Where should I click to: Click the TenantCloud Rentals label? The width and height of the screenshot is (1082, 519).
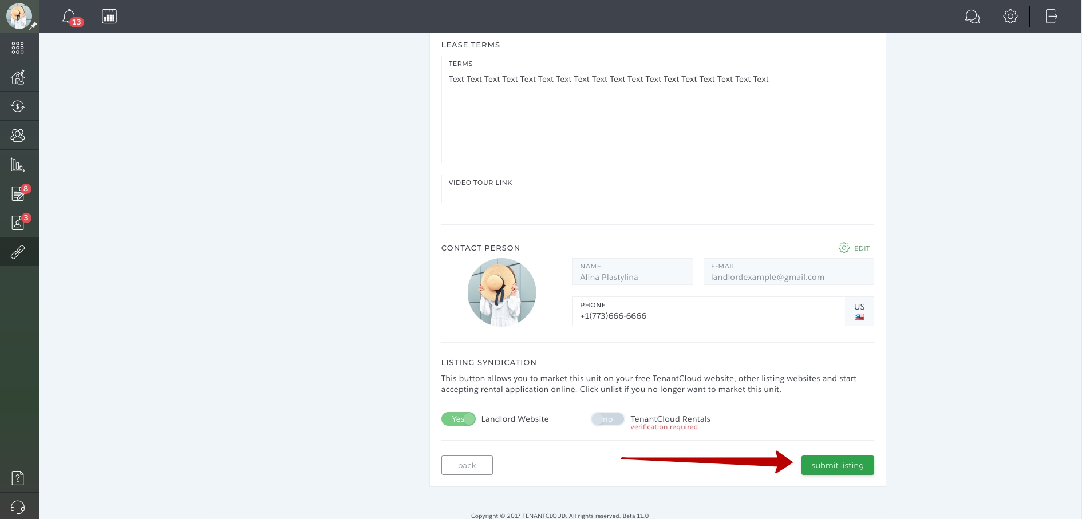click(x=670, y=419)
